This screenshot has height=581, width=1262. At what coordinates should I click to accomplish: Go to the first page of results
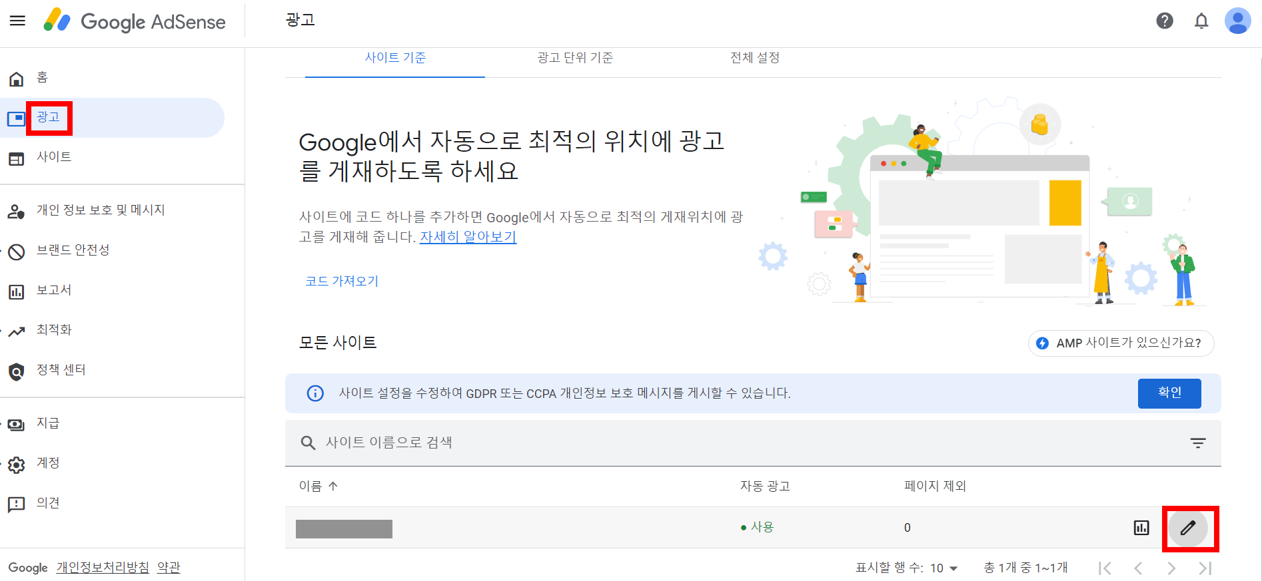tap(1105, 568)
